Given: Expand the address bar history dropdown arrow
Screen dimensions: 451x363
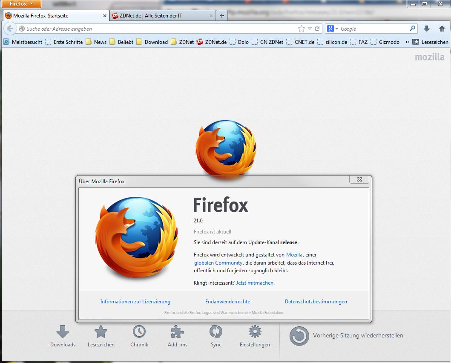Looking at the screenshot, I should click(310, 29).
